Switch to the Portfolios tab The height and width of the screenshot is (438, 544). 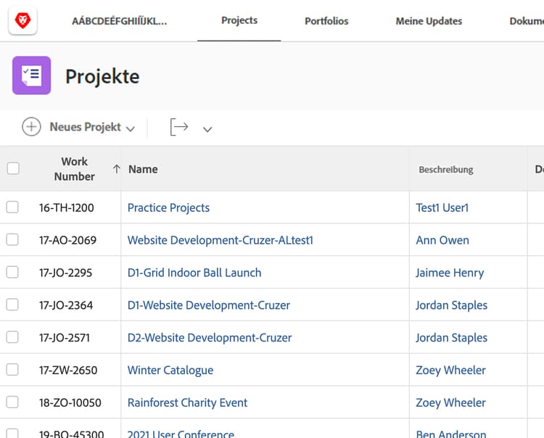tap(326, 21)
